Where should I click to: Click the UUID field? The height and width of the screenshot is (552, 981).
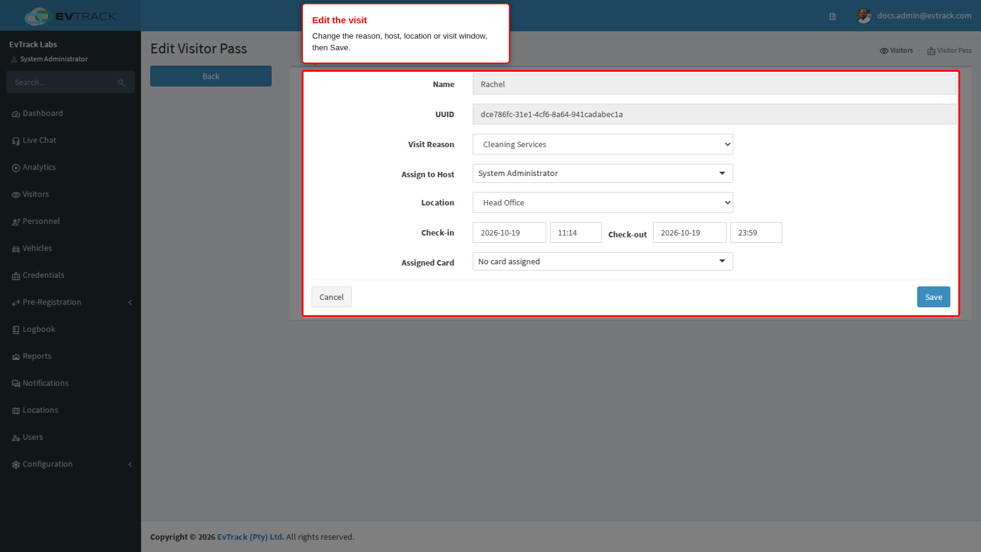pos(714,114)
